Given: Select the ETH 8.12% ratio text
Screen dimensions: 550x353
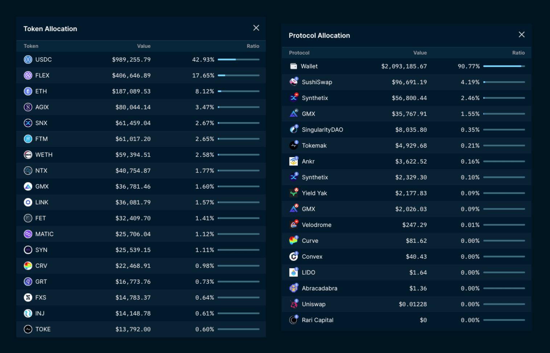Looking at the screenshot, I should click(x=205, y=91).
